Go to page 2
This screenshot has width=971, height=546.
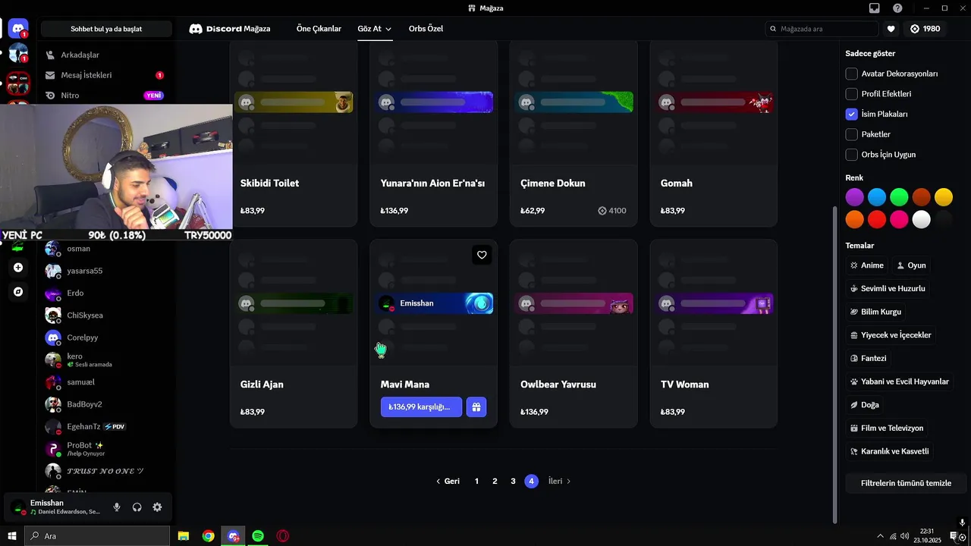(495, 482)
